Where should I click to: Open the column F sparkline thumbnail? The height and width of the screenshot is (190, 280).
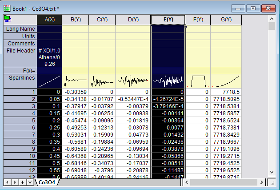(x=198, y=81)
